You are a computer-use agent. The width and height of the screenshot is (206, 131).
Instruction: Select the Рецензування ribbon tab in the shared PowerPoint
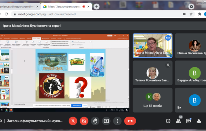46,39
